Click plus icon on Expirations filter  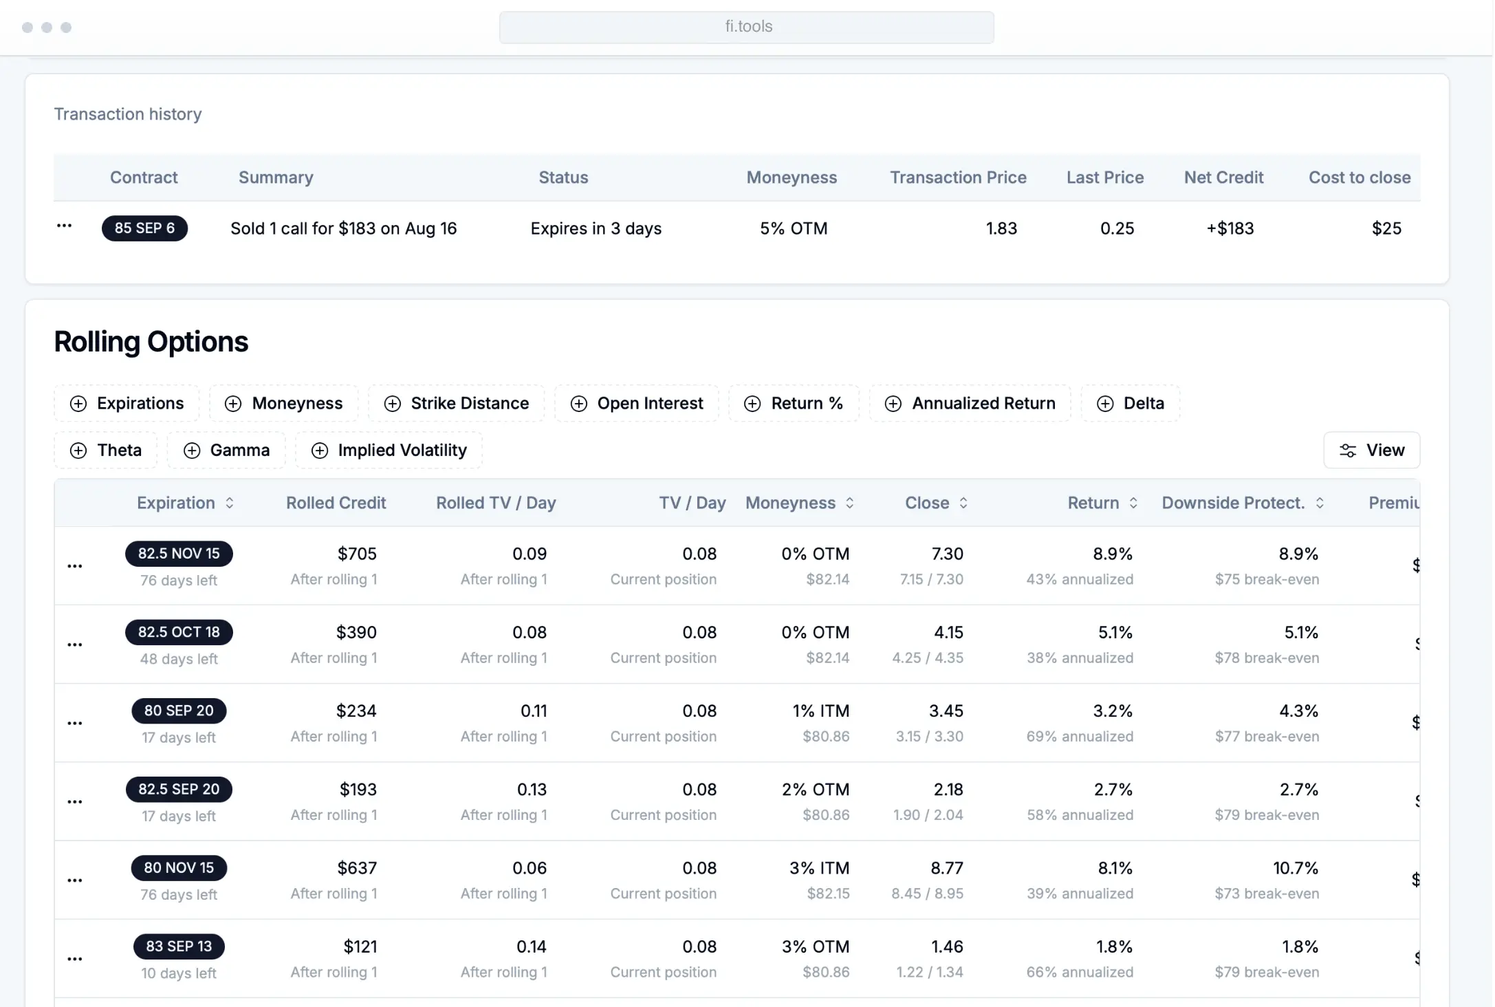tap(78, 404)
